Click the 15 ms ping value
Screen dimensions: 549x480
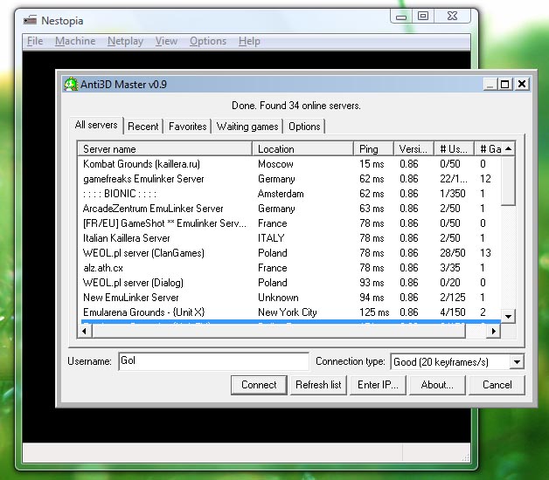coord(372,164)
